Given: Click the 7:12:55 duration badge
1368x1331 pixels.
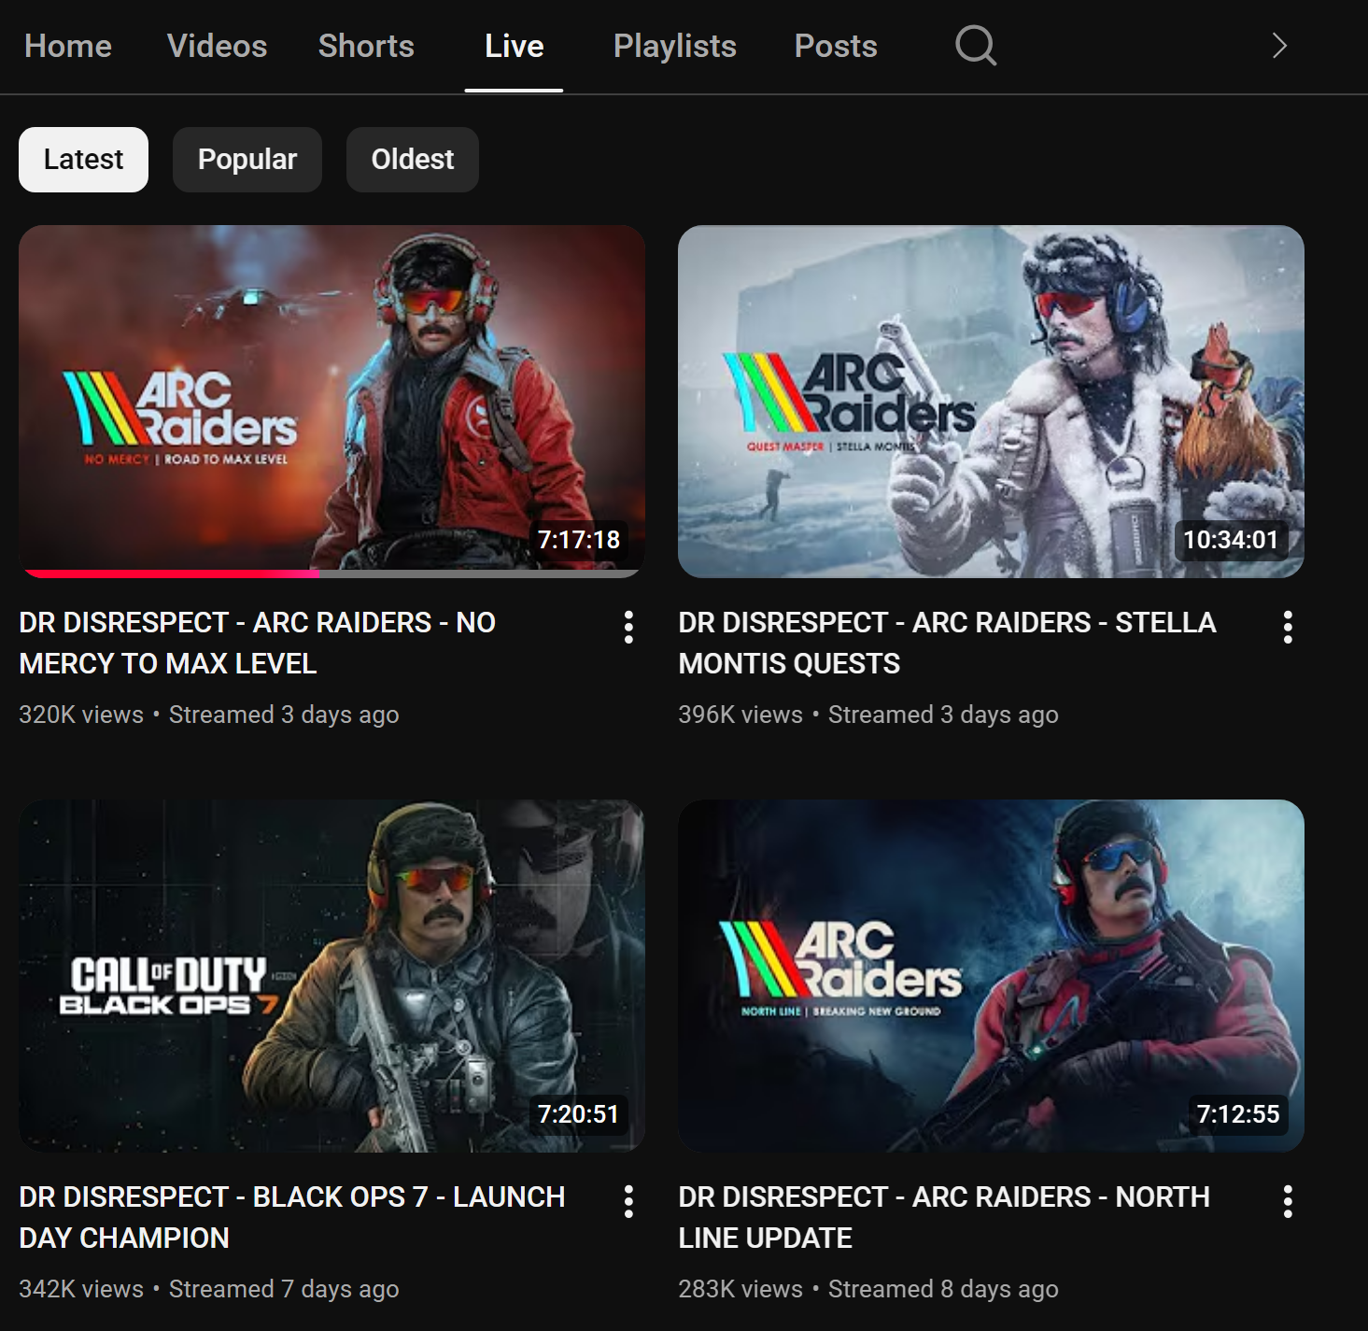Looking at the screenshot, I should 1238,1114.
